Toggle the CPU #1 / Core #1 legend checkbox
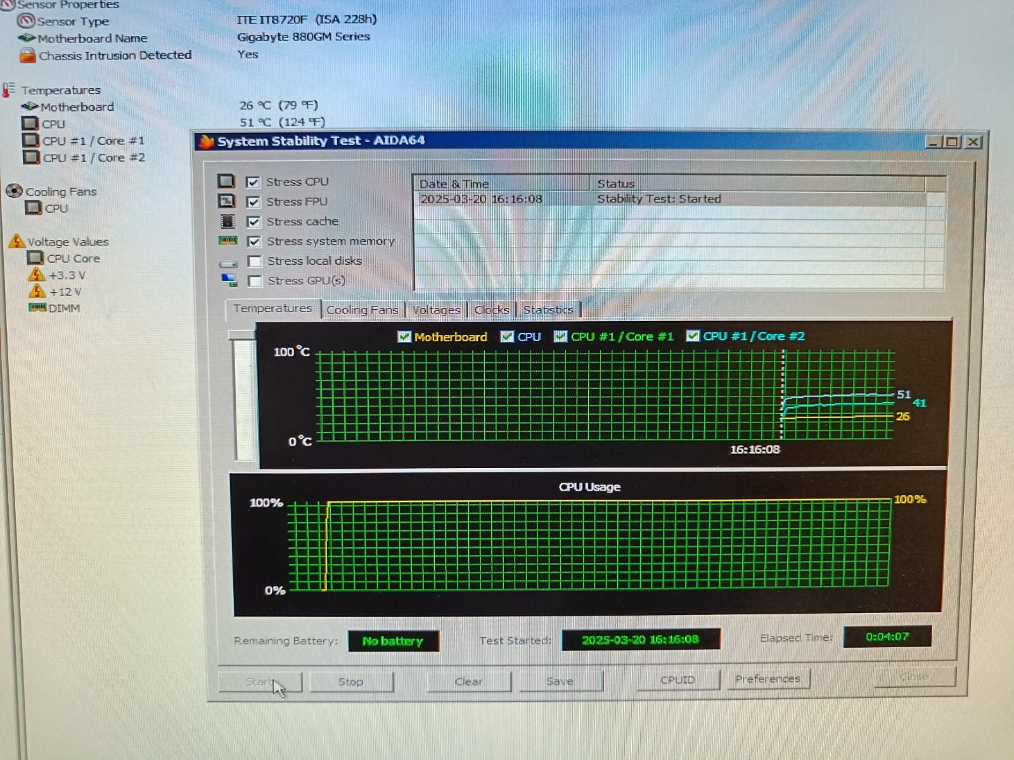Viewport: 1014px width, 760px height. 560,336
